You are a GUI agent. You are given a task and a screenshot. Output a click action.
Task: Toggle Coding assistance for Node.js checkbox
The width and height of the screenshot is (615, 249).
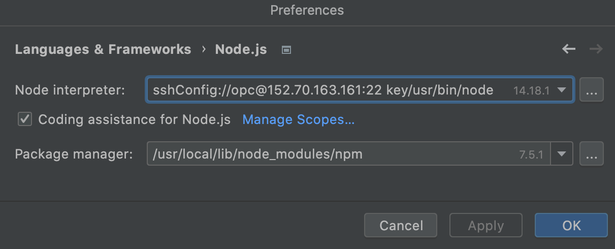24,119
